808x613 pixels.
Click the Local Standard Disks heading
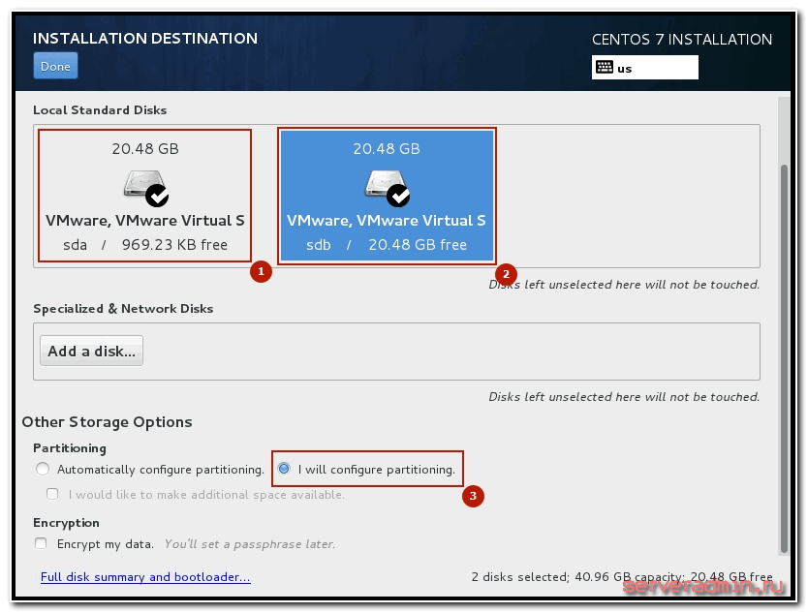[100, 110]
